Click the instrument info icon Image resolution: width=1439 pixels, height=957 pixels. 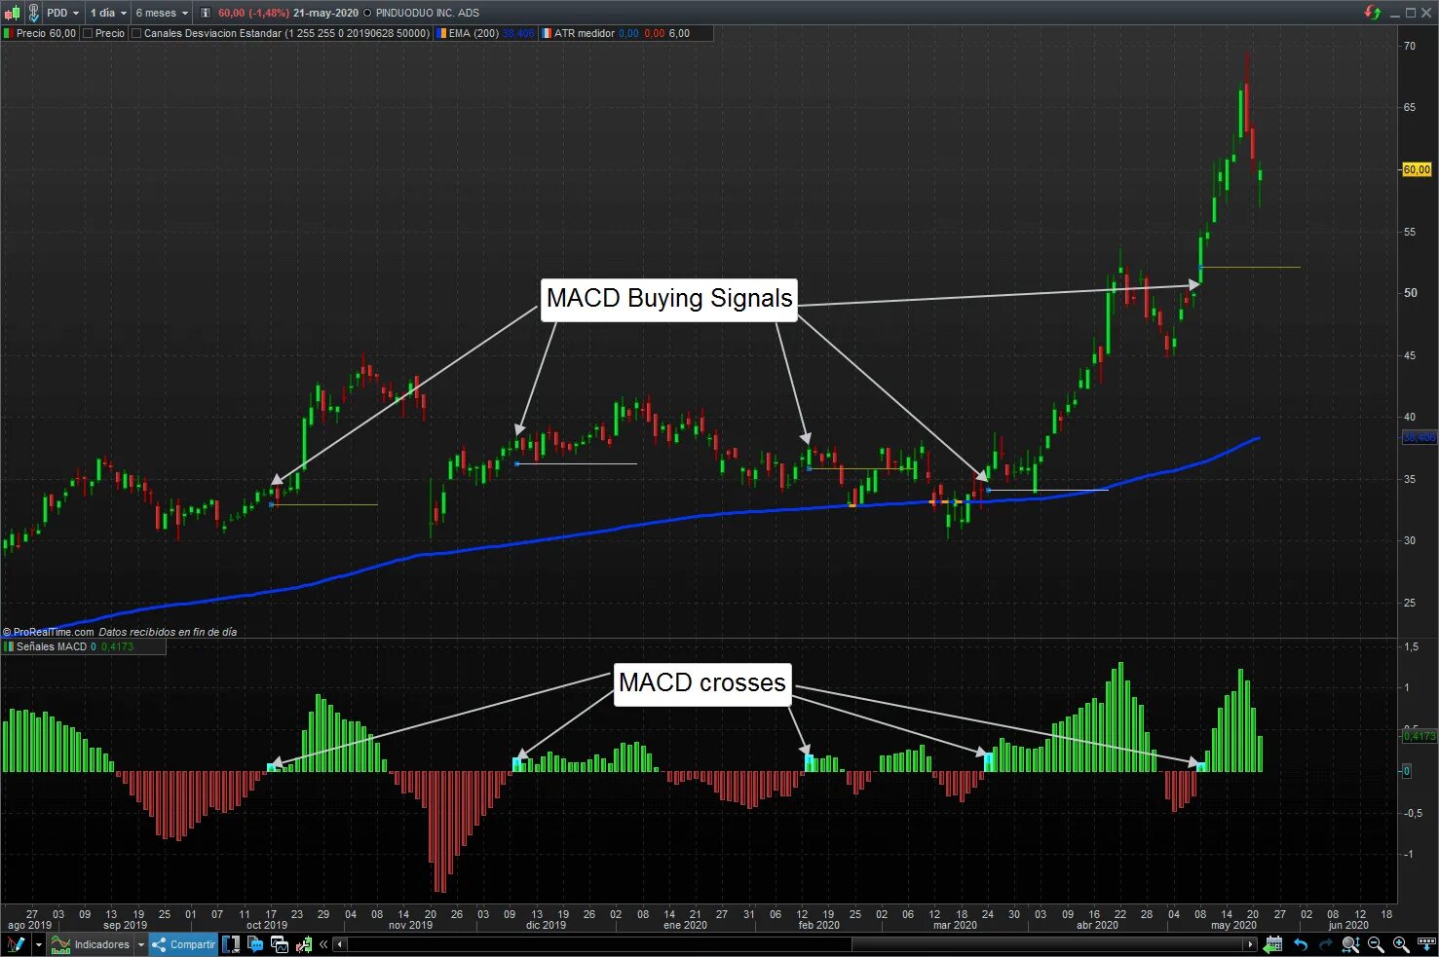(206, 13)
